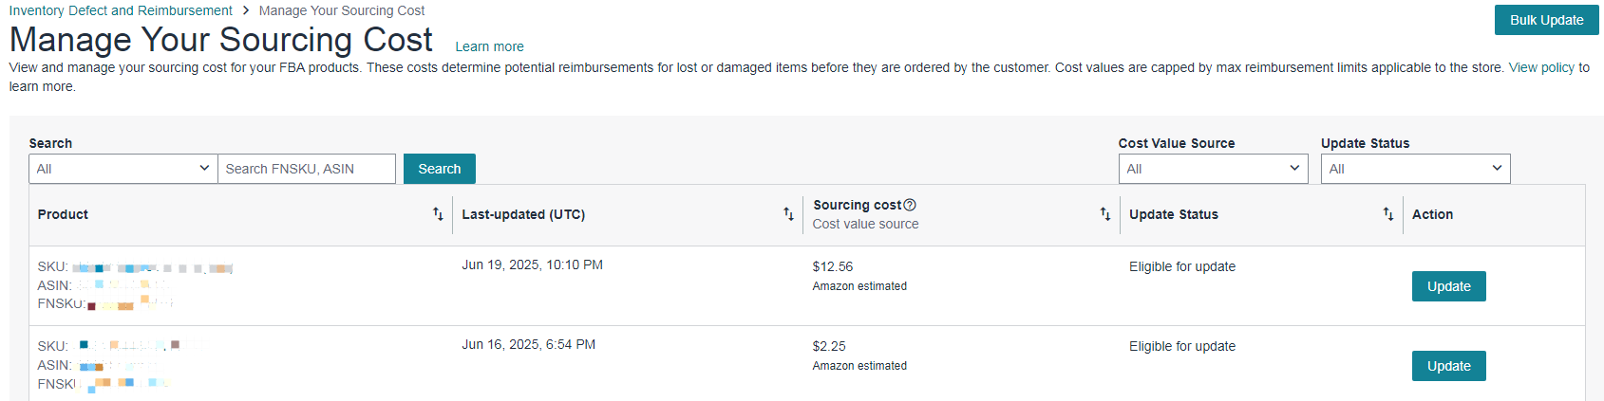The height and width of the screenshot is (401, 1604).
Task: Click the Manage Your Sourcing Cost breadcrumb
Action: (x=342, y=10)
